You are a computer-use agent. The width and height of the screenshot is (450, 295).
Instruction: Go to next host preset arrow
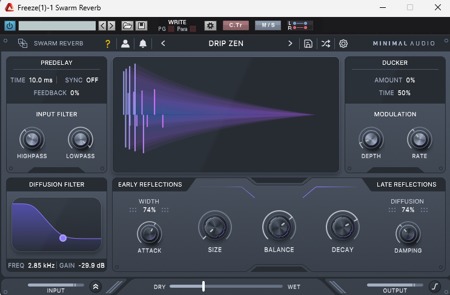click(x=111, y=26)
